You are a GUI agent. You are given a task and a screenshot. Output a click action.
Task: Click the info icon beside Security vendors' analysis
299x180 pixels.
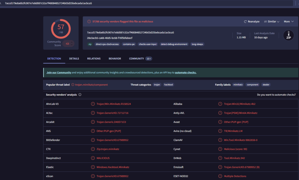pyautogui.click(x=80, y=95)
